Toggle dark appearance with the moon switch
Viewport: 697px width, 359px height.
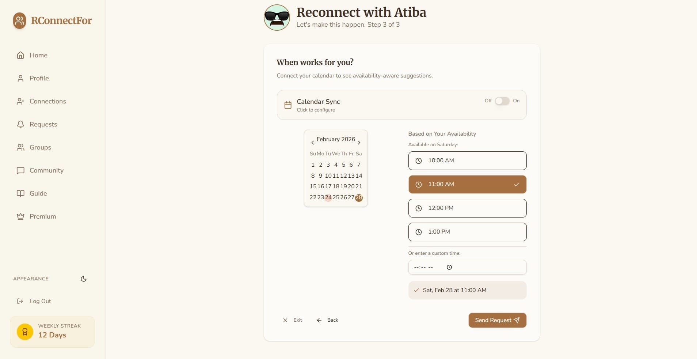click(x=83, y=279)
